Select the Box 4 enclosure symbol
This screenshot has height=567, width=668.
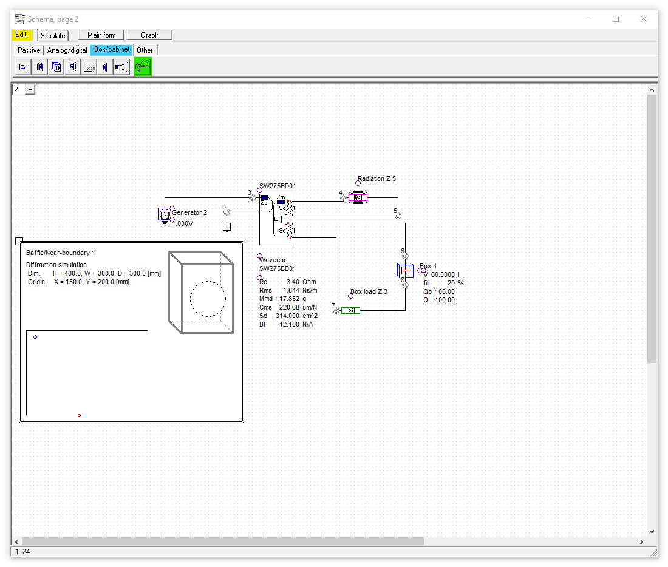[x=405, y=270]
